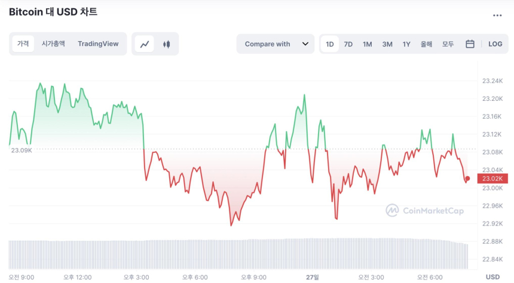Click the Compare with chevron arrow
The height and width of the screenshot is (283, 514).
pos(305,44)
